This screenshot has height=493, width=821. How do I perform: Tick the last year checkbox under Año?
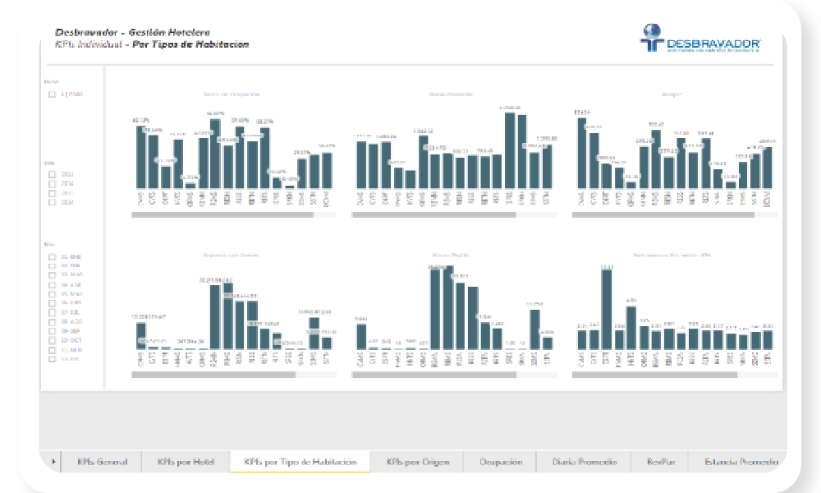click(x=52, y=202)
